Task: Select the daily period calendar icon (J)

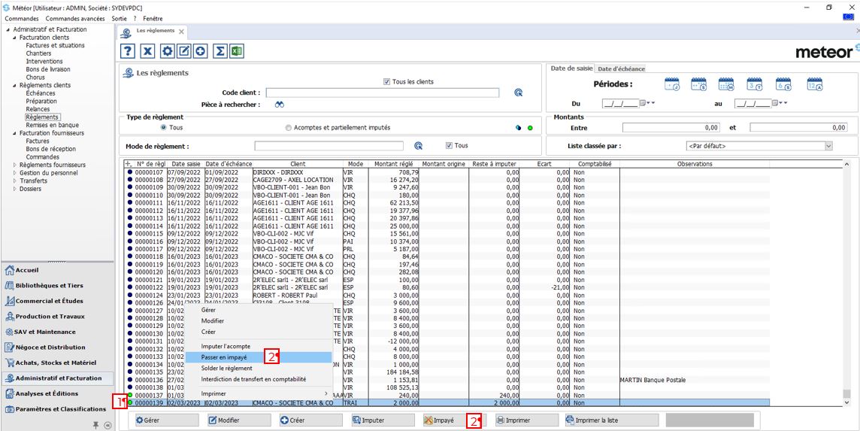Action: pos(672,84)
